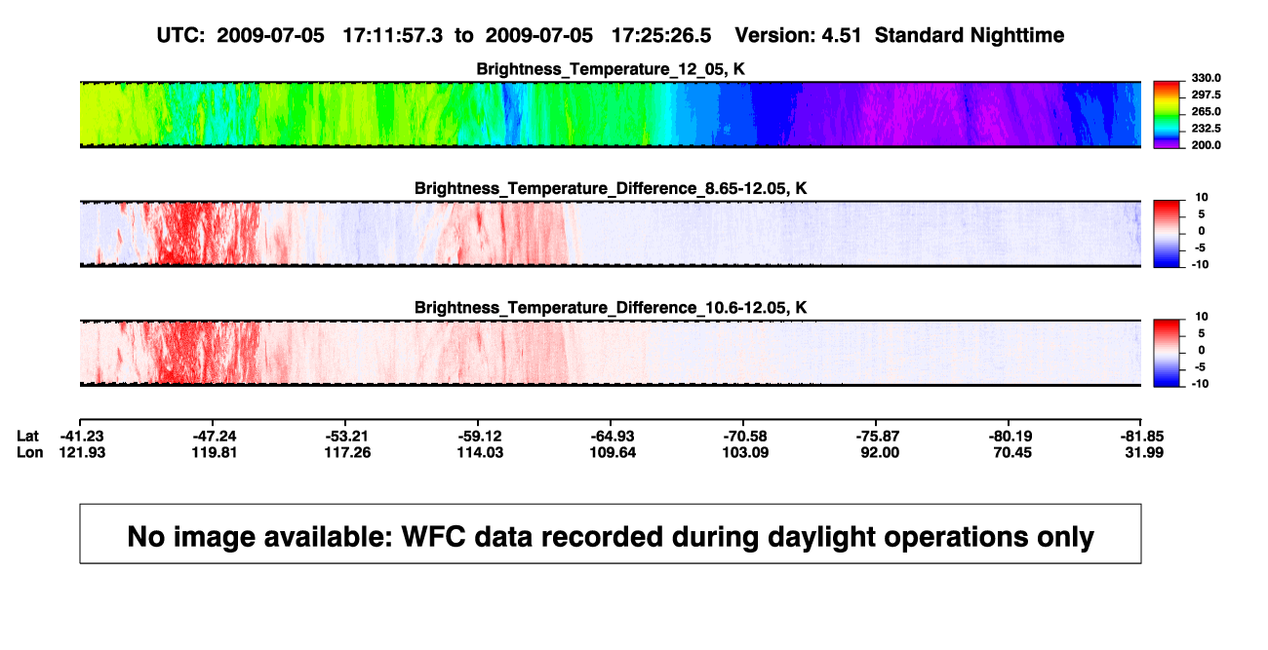Click the latitude tick value -41.23
The height and width of the screenshot is (650, 1268).
point(82,436)
